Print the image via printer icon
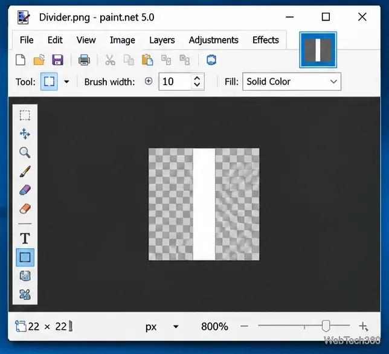 coord(84,60)
